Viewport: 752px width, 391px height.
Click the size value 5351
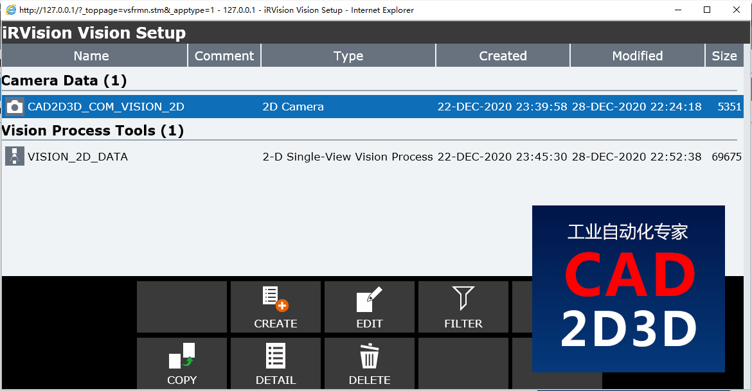(x=730, y=107)
